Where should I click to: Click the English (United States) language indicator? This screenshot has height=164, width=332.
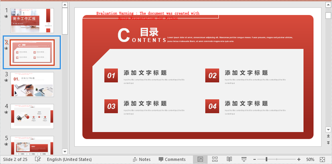tap(69, 159)
